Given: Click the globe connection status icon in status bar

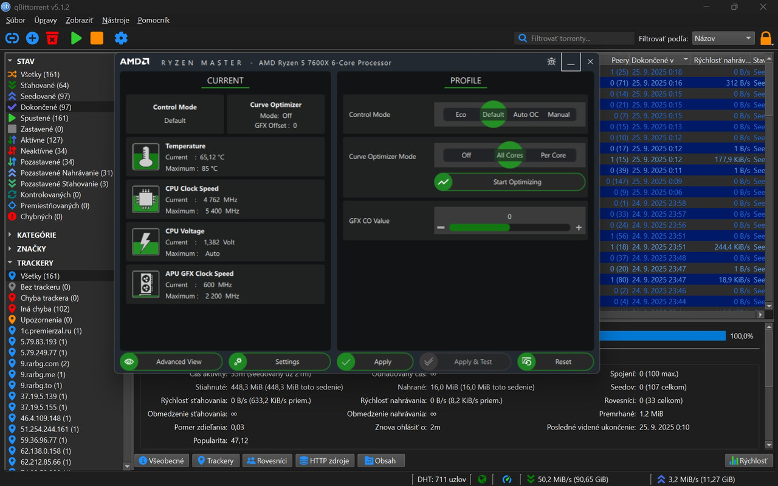Looking at the screenshot, I should (482, 479).
